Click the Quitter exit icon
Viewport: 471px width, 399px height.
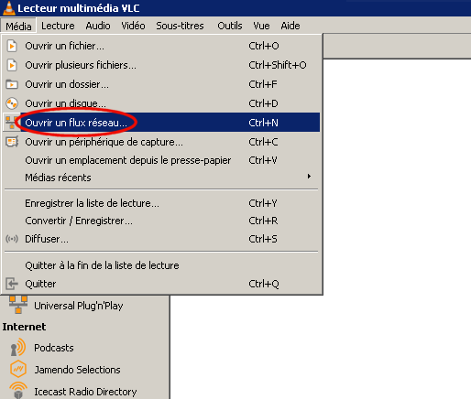tap(12, 284)
